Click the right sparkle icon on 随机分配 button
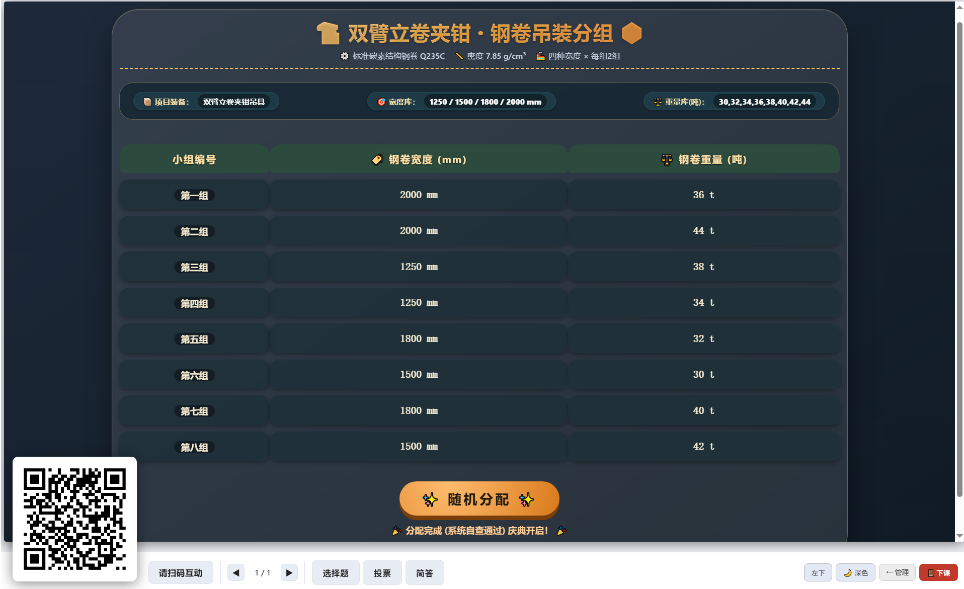 [x=526, y=499]
